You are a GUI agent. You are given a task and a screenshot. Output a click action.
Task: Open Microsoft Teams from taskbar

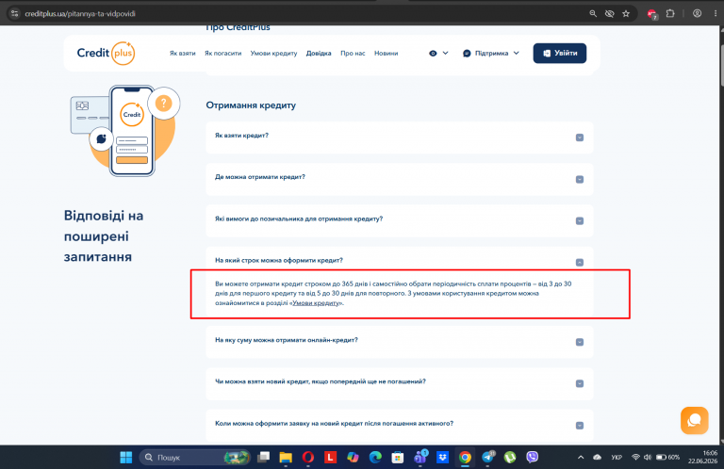[420, 457]
